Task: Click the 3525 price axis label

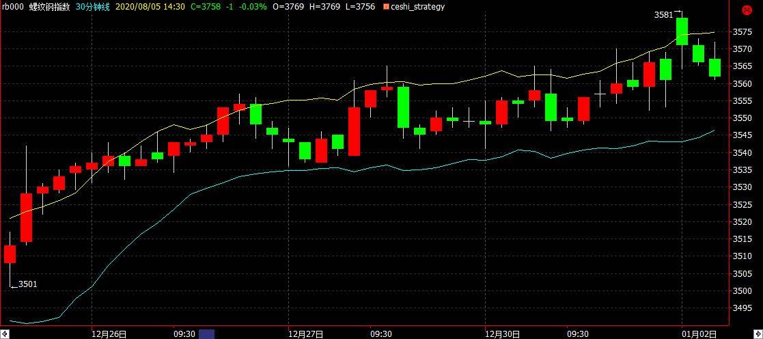Action: point(743,204)
